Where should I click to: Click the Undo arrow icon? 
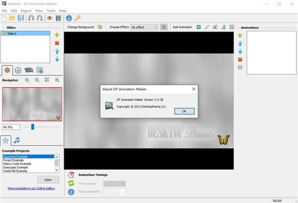31,18
